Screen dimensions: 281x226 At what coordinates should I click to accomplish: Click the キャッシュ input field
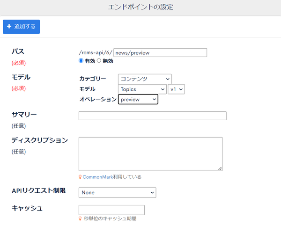pyautogui.click(x=111, y=210)
